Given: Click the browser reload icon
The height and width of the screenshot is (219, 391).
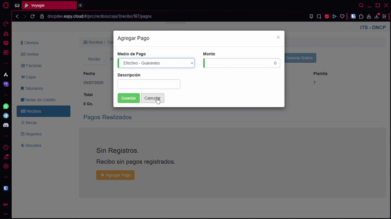Looking at the screenshot, I should 33,16.
